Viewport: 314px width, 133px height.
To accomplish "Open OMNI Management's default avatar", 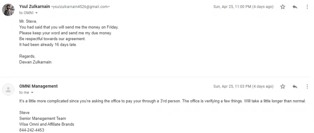I will [8, 89].
